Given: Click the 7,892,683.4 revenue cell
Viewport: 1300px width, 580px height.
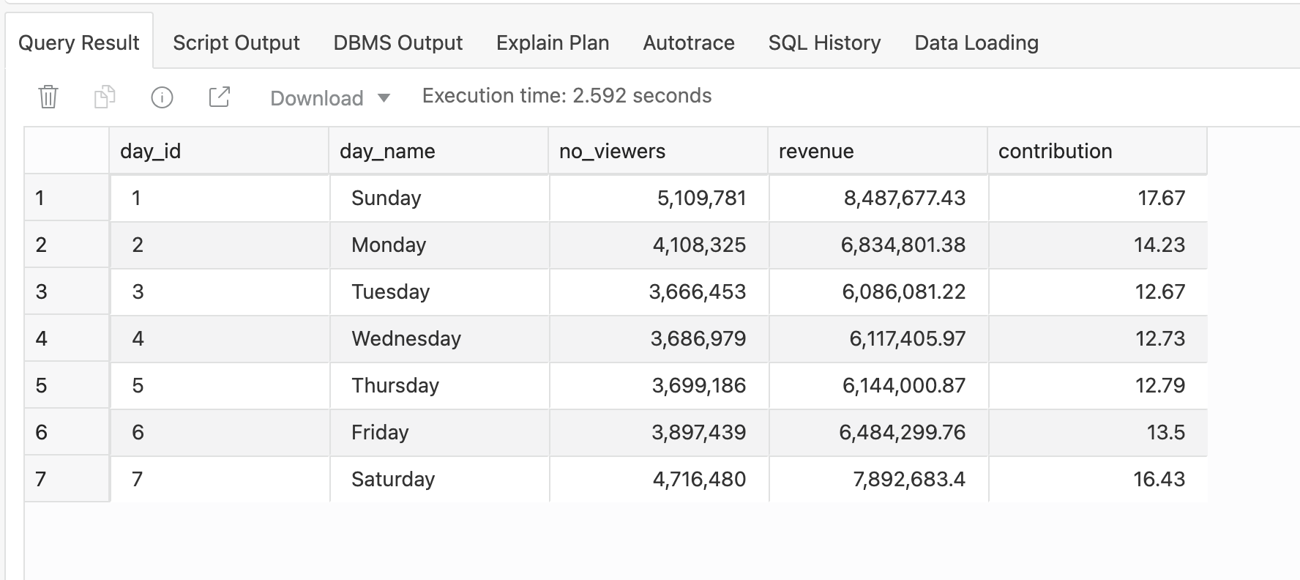Looking at the screenshot, I should point(878,479).
